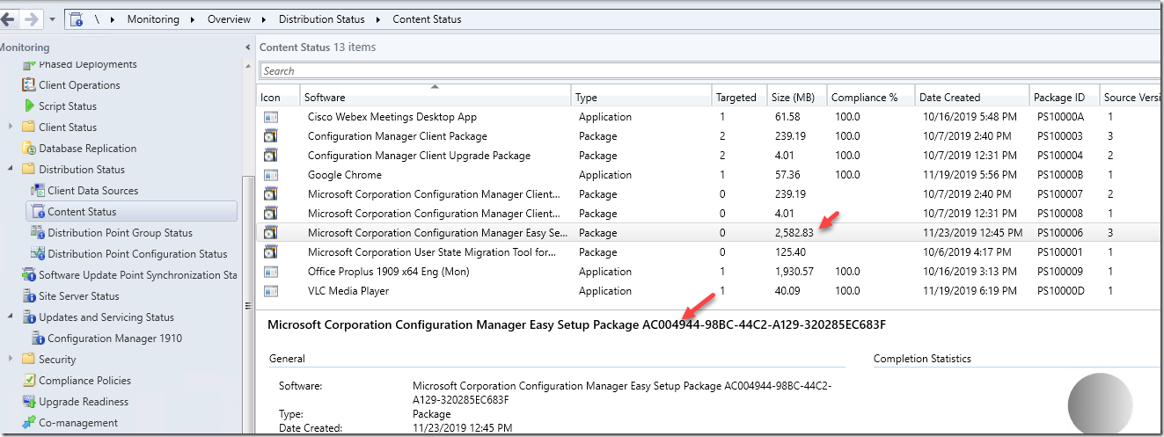Click the Database Replication icon
1164x437 pixels.
(x=28, y=149)
